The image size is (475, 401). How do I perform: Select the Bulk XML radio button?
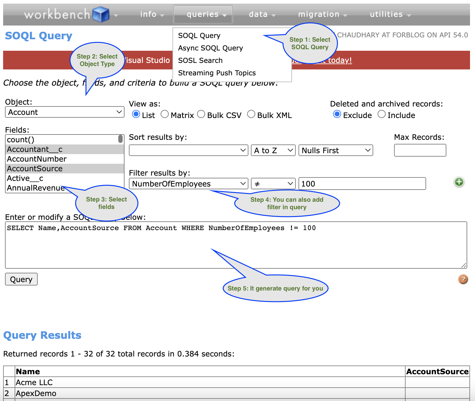[251, 114]
